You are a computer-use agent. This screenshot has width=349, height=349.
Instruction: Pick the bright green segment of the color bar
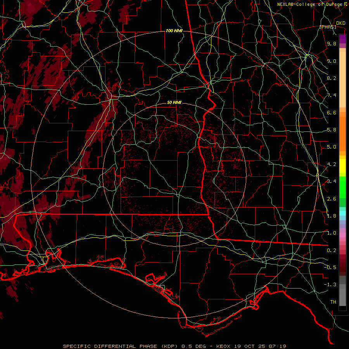tap(342, 187)
